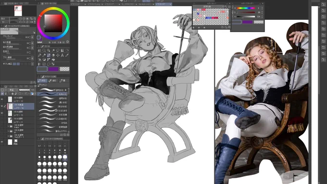
Task: Select the triangle Ruler tool
Action: point(49,60)
